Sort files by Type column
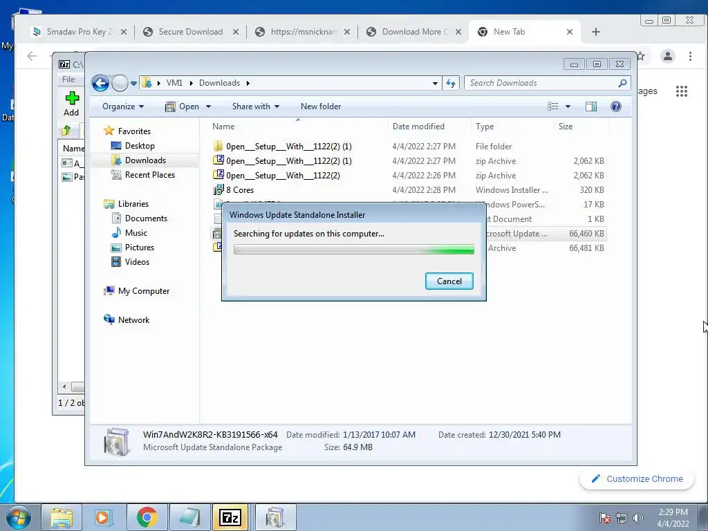This screenshot has width=708, height=531. [x=512, y=127]
